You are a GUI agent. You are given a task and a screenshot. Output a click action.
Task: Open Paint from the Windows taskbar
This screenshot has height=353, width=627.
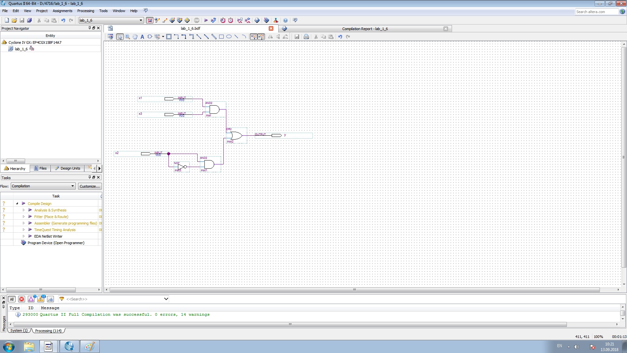click(x=89, y=346)
